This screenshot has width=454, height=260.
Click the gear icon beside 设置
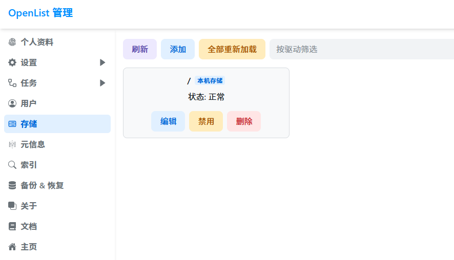(12, 62)
